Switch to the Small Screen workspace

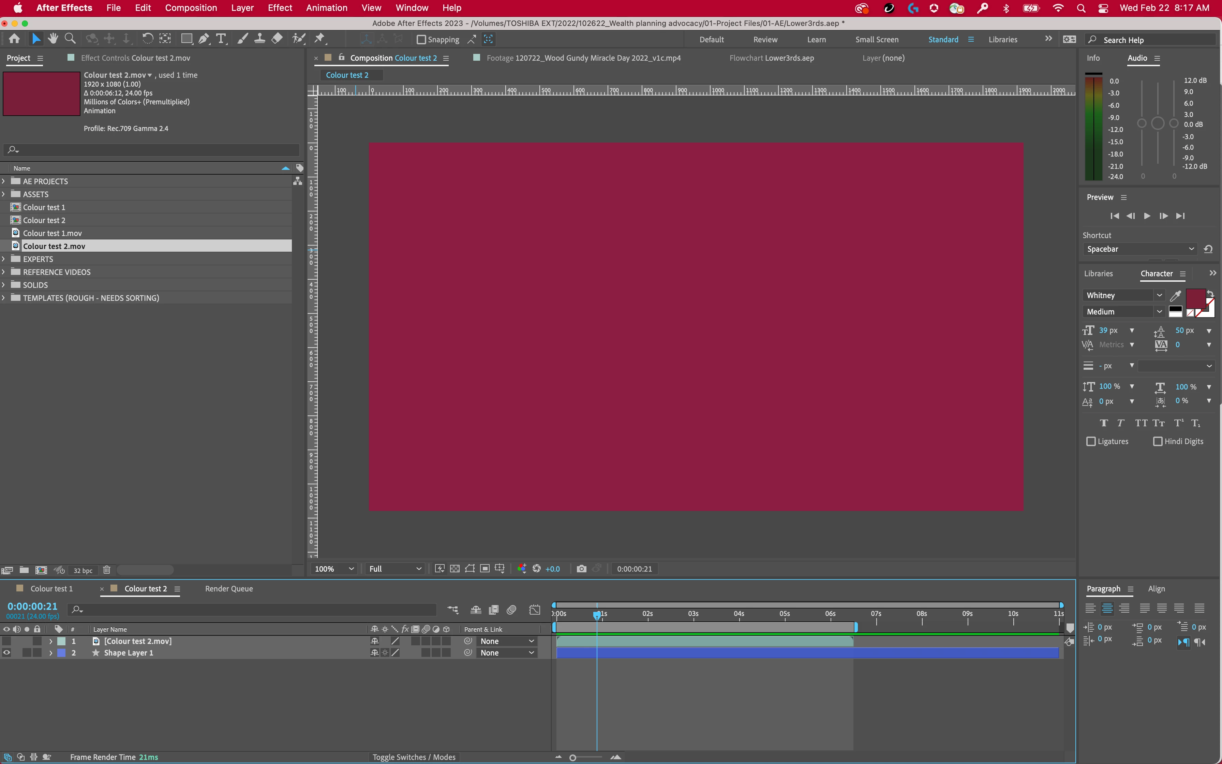click(877, 40)
